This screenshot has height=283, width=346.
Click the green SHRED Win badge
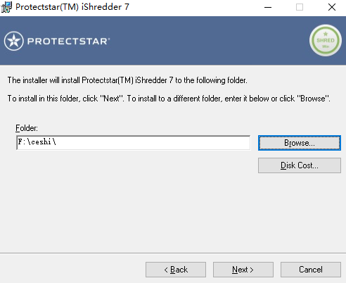click(326, 40)
